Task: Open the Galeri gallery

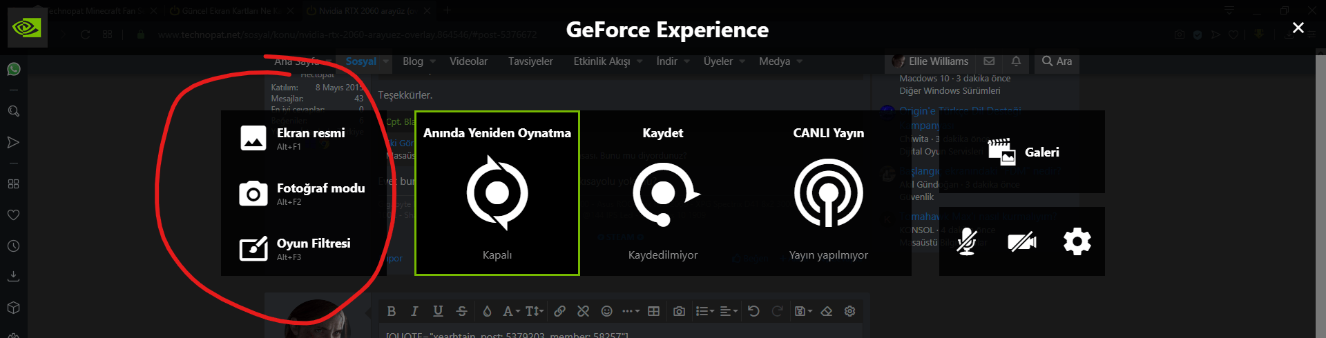Action: pyautogui.click(x=1022, y=152)
